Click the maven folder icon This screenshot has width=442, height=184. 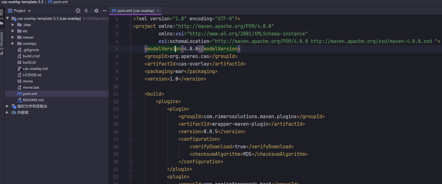point(19,37)
